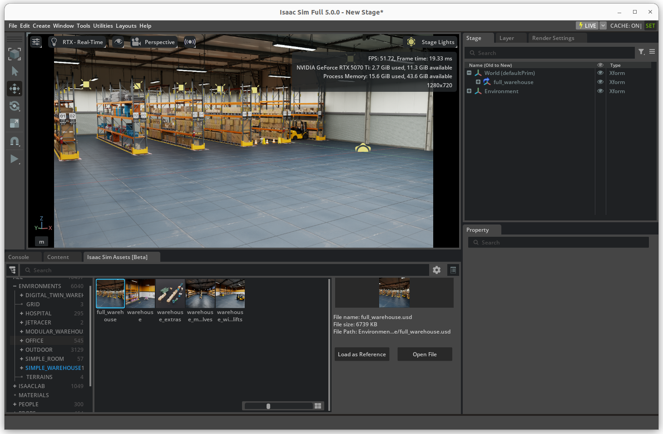Select the warehouse_extras asset thumbnail
The width and height of the screenshot is (663, 434).
point(170,294)
